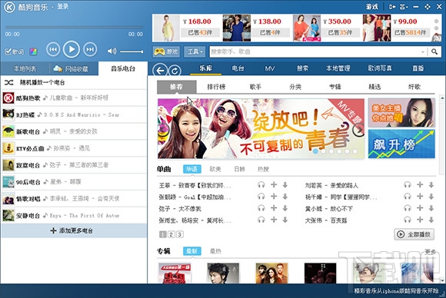Go to singles page 2
The height and width of the screenshot is (298, 446).
[x=171, y=234]
